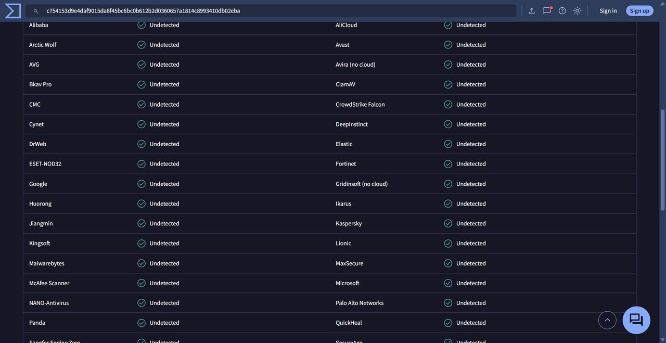Open the chat support bubble
666x343 pixels.
click(x=636, y=320)
